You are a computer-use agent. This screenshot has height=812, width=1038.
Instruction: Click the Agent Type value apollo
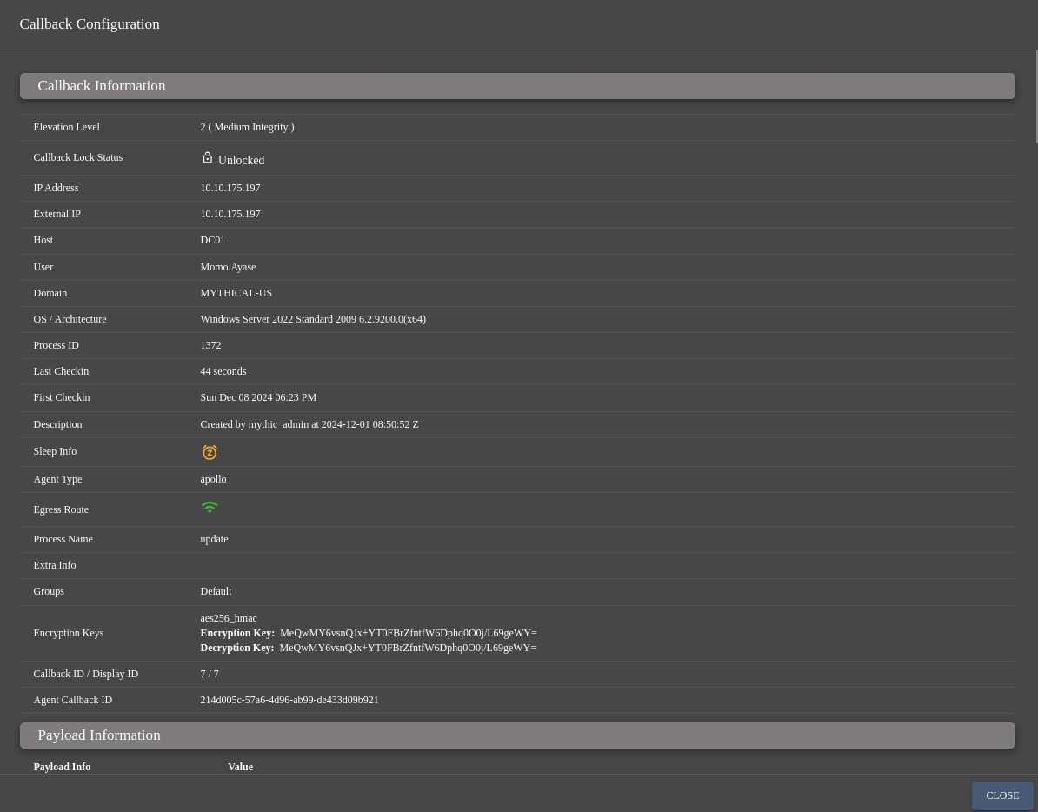[213, 479]
